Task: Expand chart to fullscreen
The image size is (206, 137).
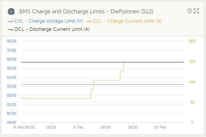Action: coord(196,11)
